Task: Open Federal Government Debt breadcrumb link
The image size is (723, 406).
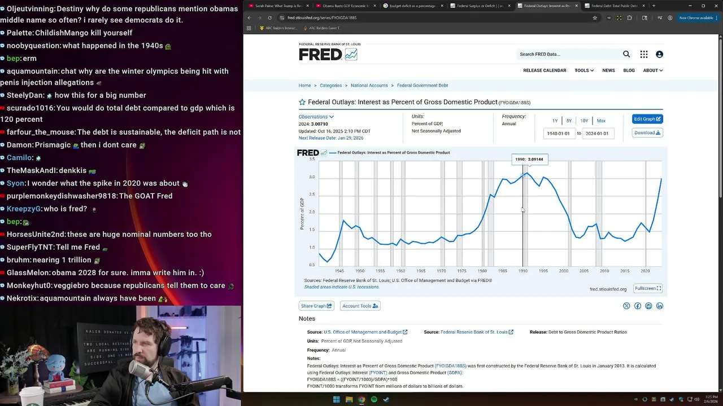Action: (422, 85)
